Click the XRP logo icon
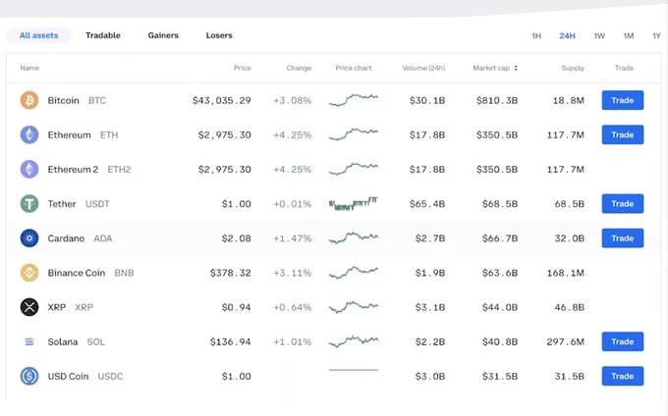Image resolution: width=668 pixels, height=416 pixels. tap(29, 307)
